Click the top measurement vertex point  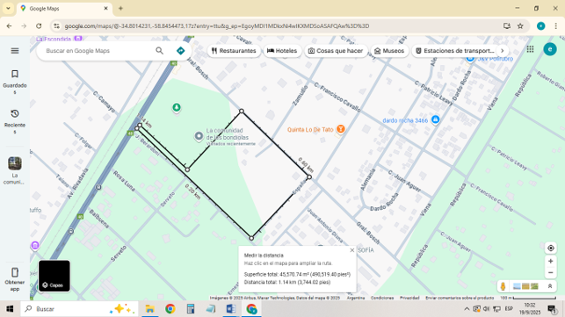point(242,112)
